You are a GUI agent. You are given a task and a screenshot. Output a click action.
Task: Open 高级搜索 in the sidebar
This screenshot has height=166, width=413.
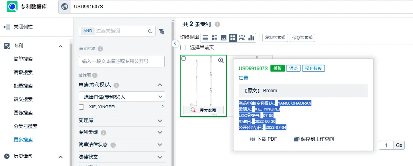(23, 73)
